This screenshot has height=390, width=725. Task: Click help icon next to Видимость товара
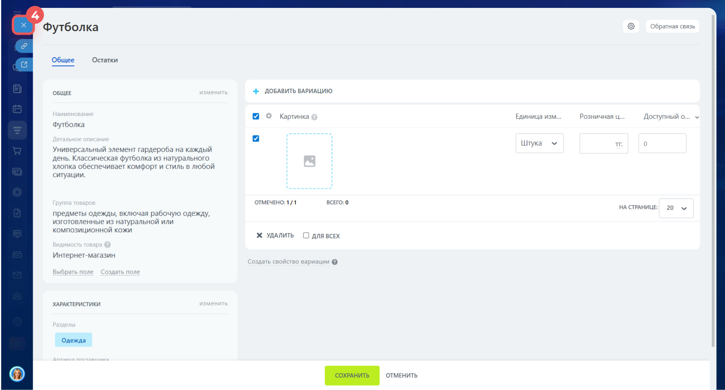[108, 244]
